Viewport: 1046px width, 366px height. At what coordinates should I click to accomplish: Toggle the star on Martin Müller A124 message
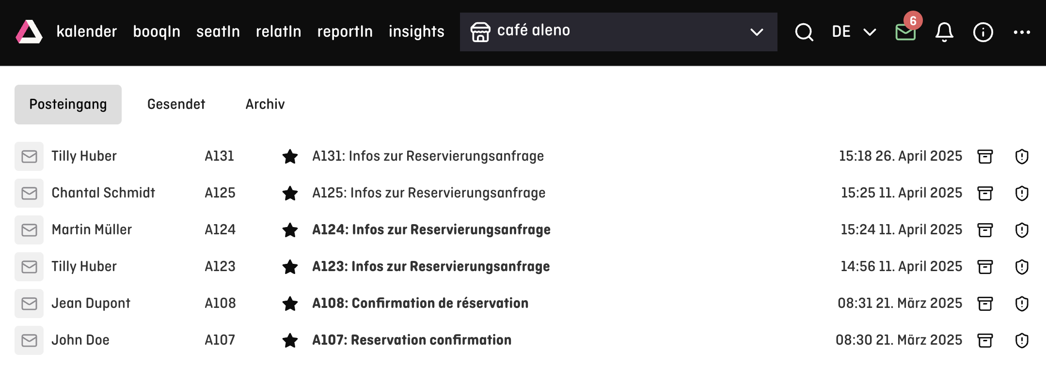pos(290,230)
